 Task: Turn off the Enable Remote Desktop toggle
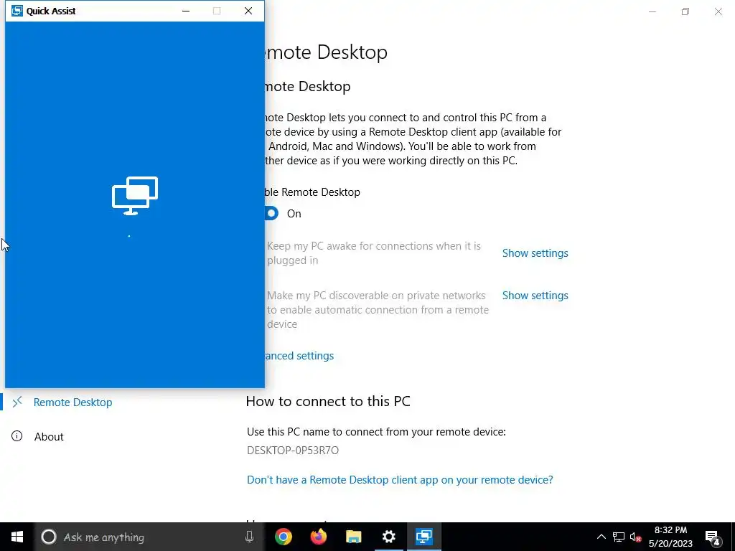tap(271, 214)
